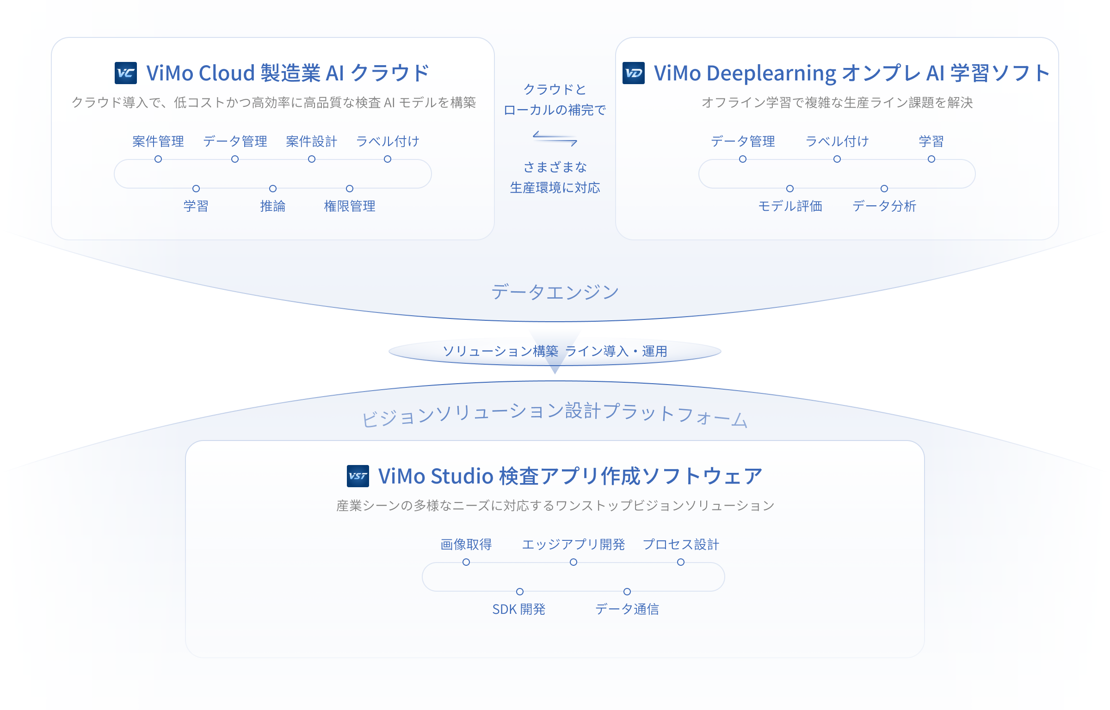
Task: Select the 権限管理 feature label
Action: click(350, 206)
